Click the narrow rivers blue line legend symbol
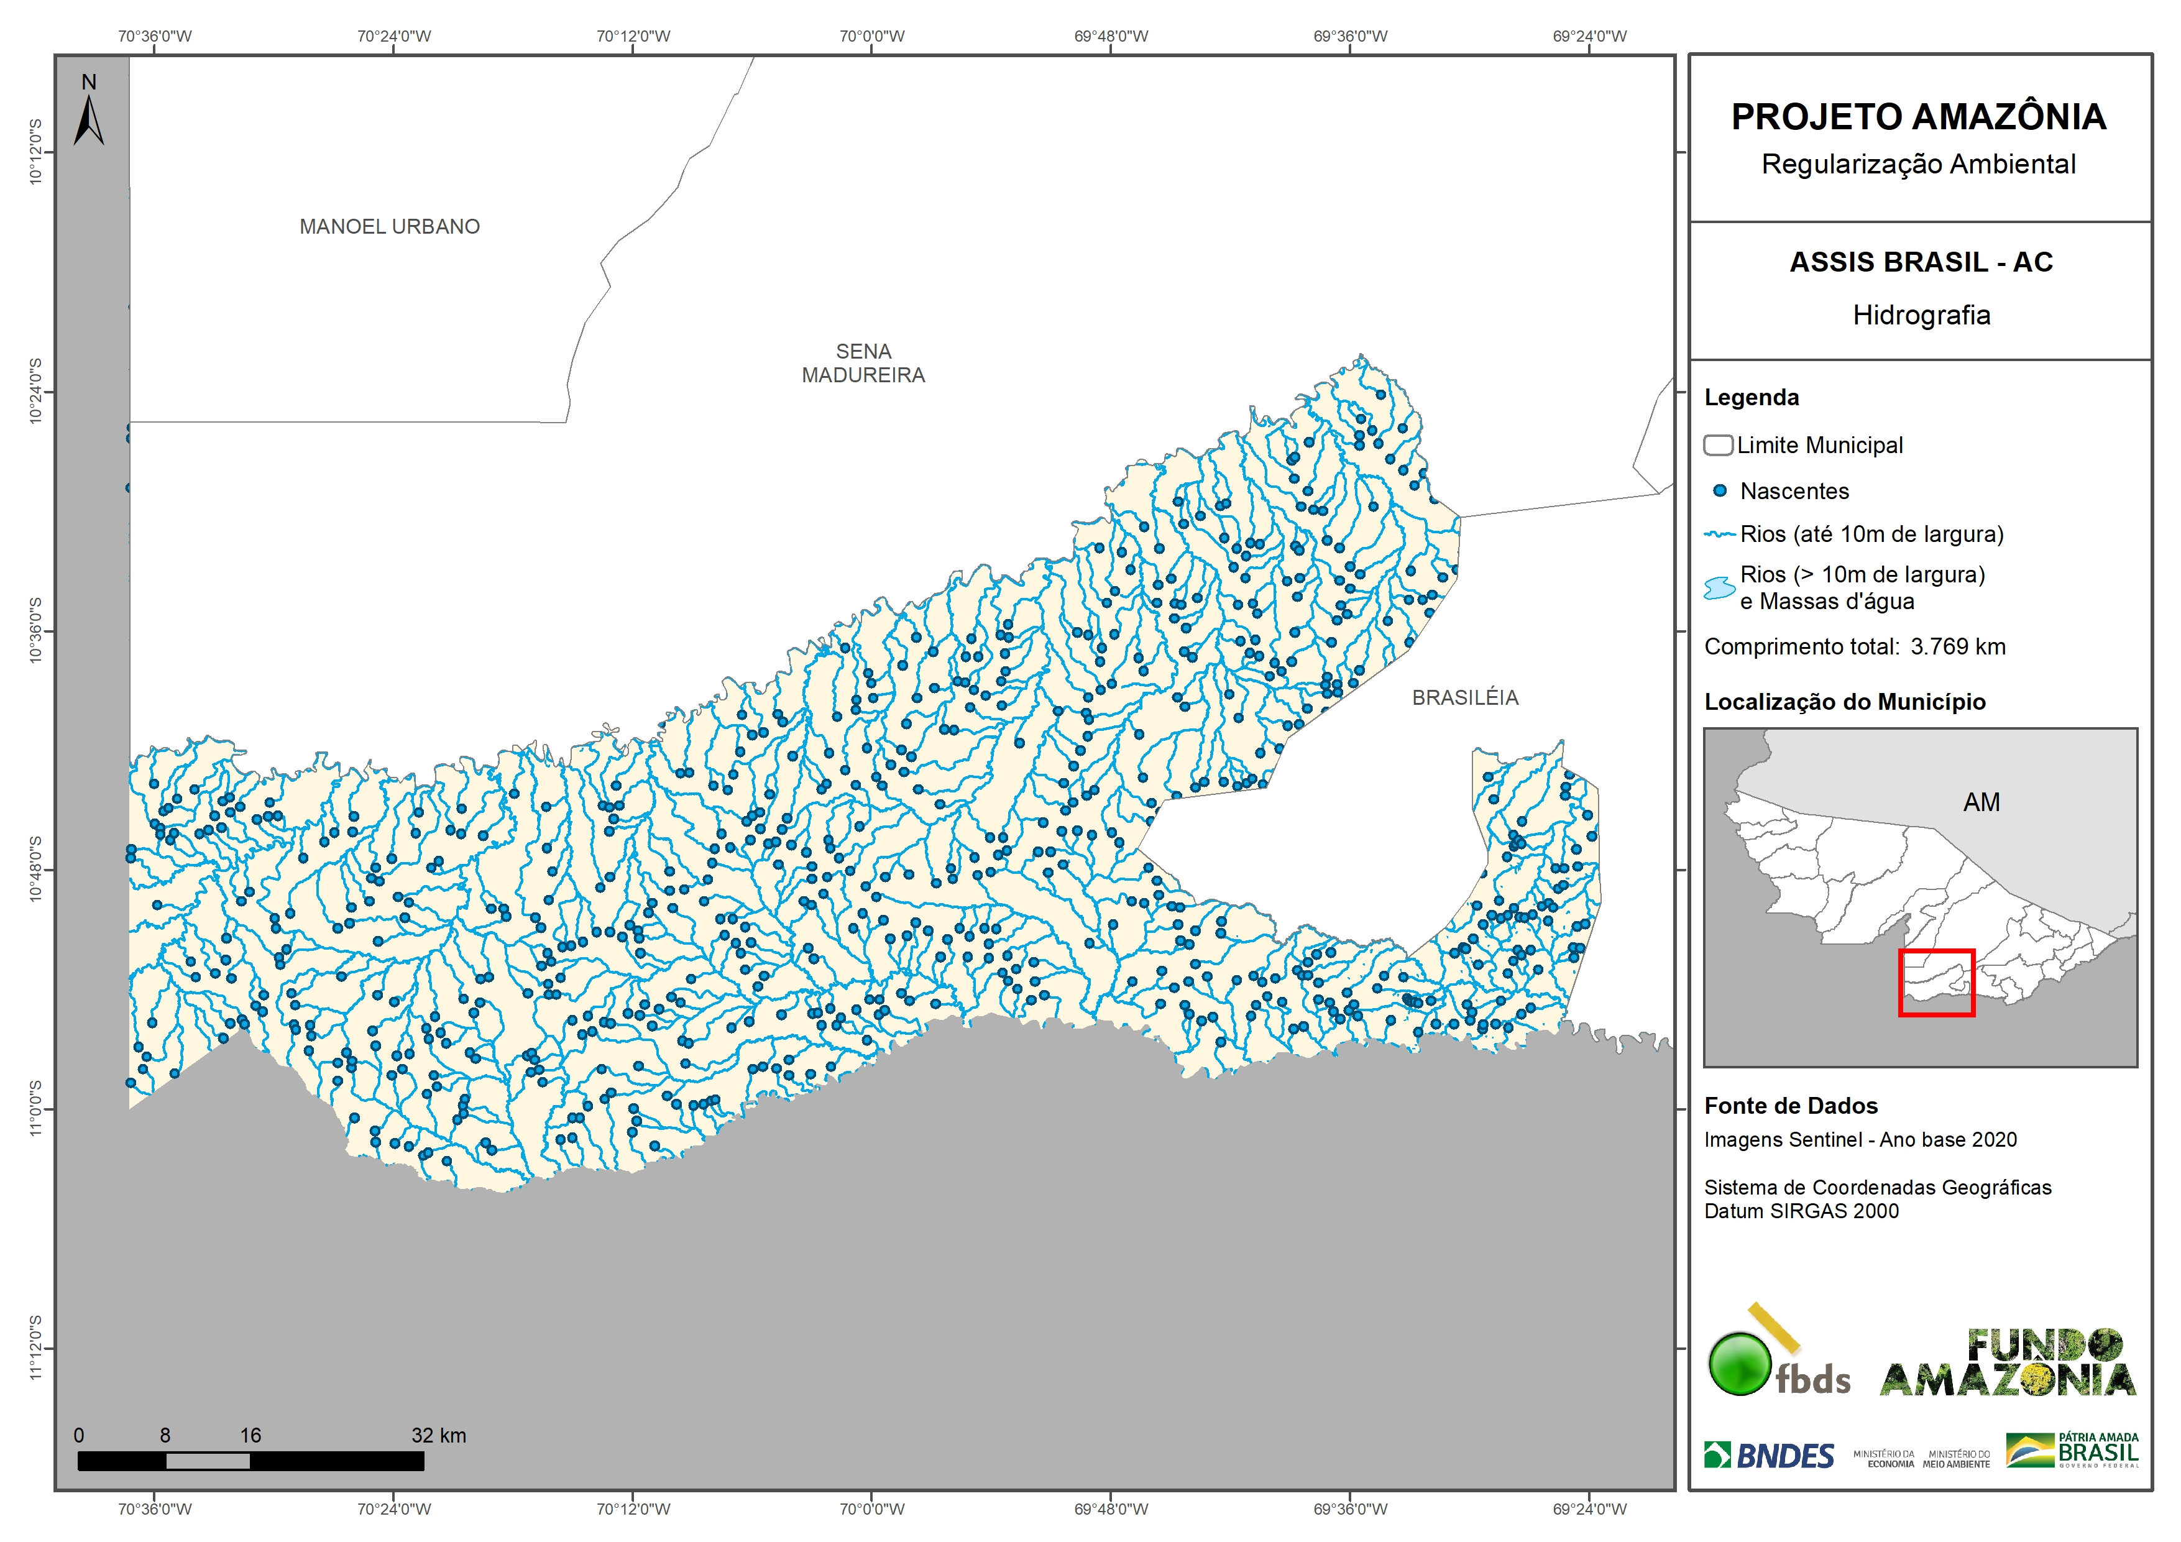 1719,535
